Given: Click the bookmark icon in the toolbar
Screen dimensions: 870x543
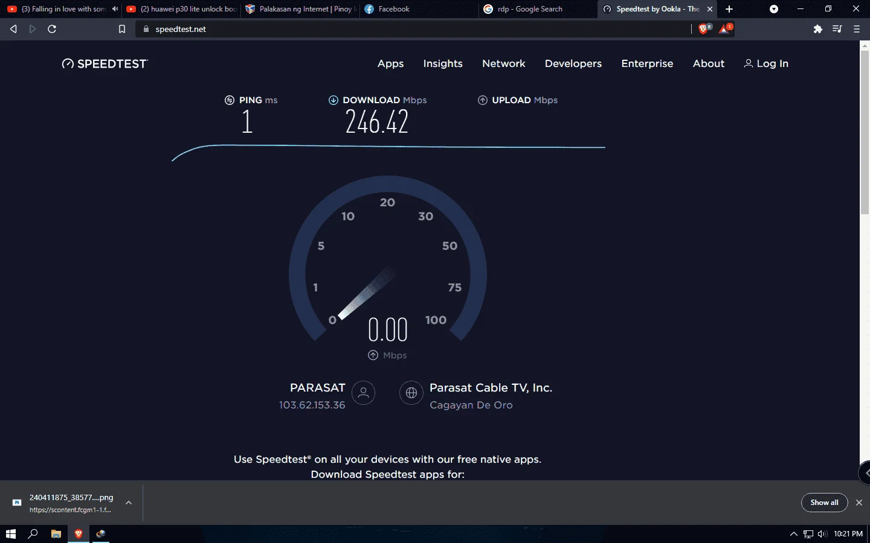Looking at the screenshot, I should pyautogui.click(x=122, y=29).
